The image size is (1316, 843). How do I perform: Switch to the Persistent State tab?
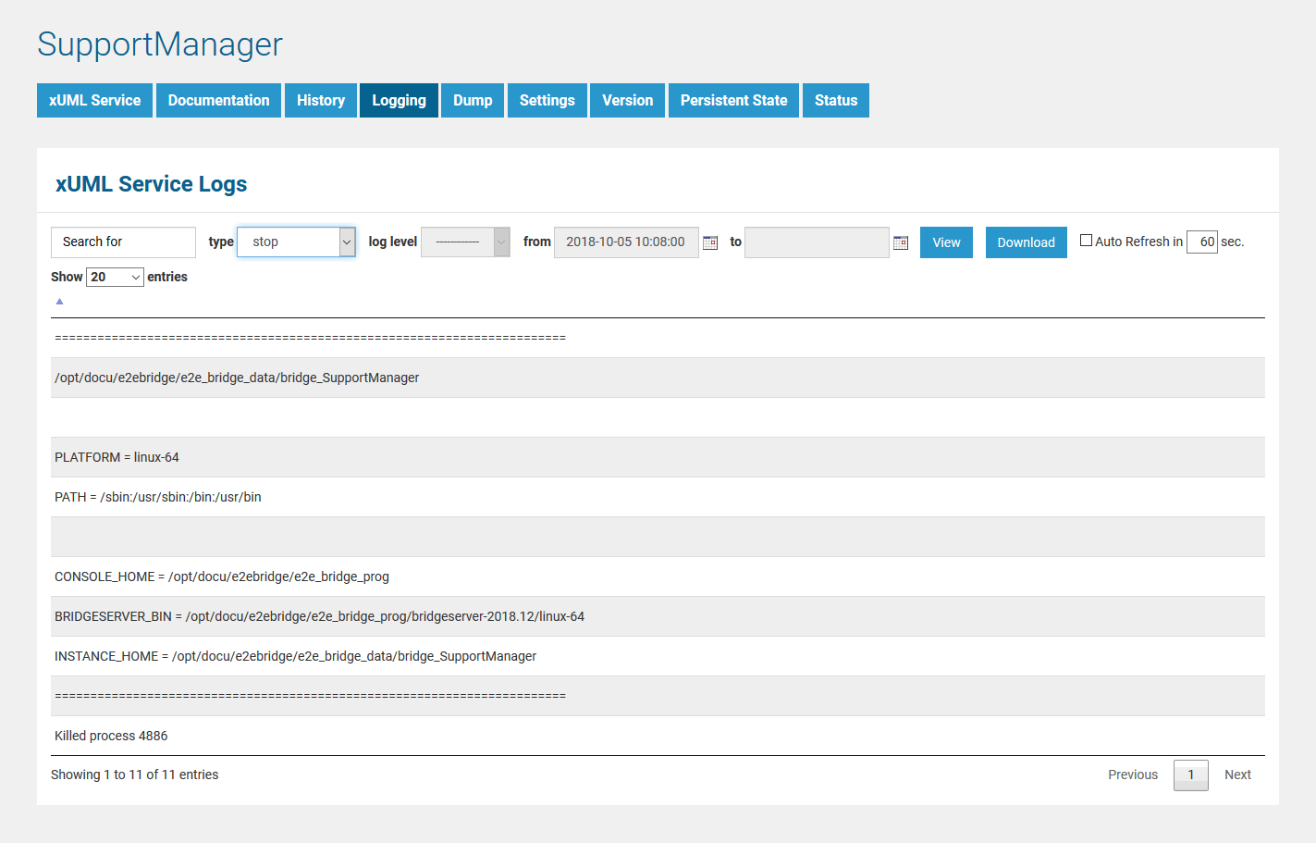tap(733, 101)
